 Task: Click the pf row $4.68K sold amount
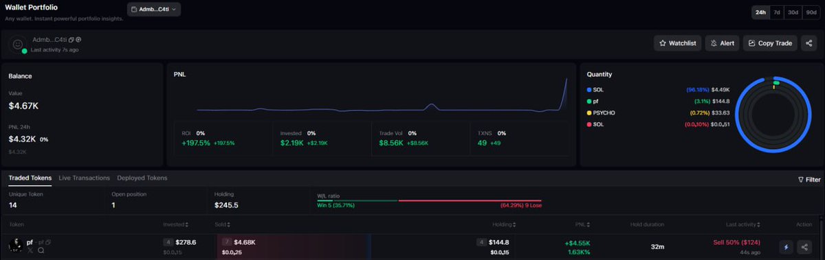tap(245, 242)
